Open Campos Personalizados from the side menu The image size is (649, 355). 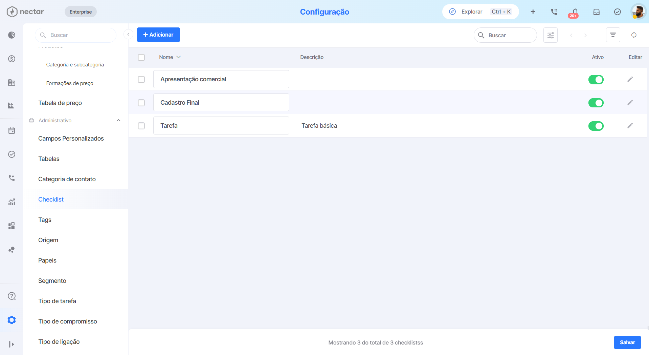[71, 139]
